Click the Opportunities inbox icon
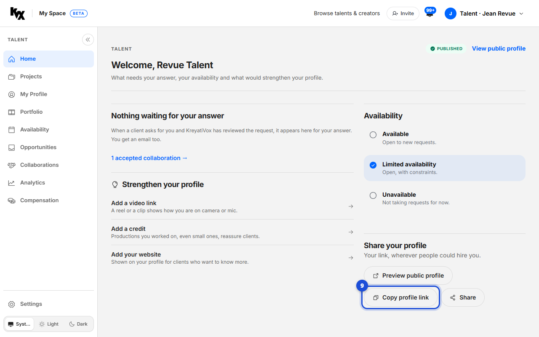Screen dimensions: 539x337 [12, 147]
